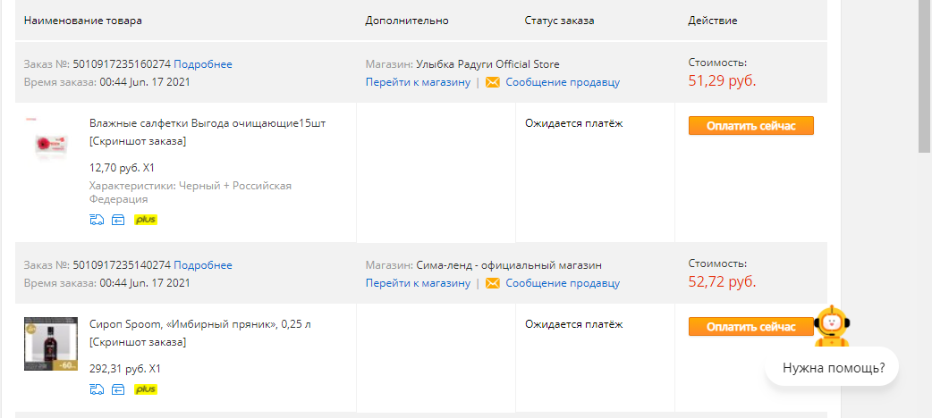
Task: Open Подробнее for order 5010917235140274
Action: click(203, 264)
